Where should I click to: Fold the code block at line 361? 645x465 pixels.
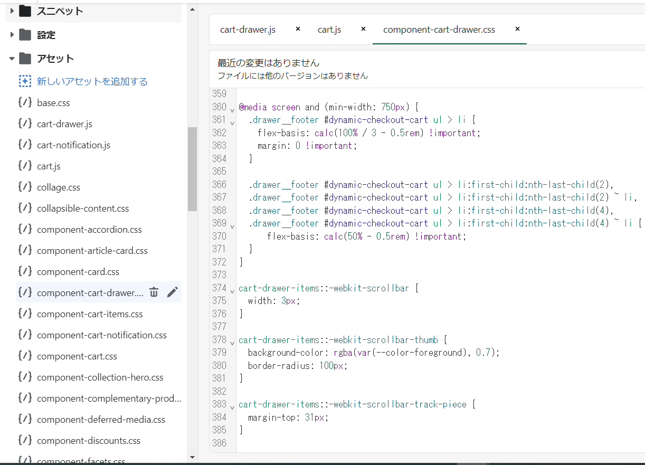point(232,124)
